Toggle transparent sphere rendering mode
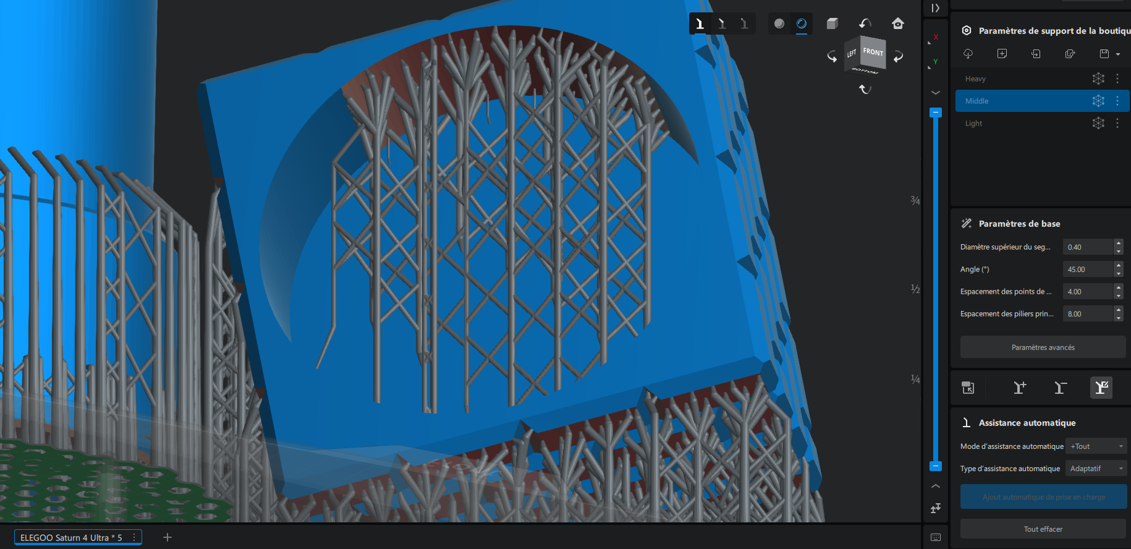The image size is (1131, 549). pyautogui.click(x=802, y=23)
